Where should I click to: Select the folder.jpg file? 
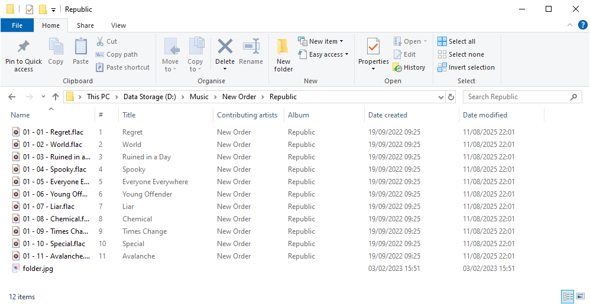click(38, 269)
